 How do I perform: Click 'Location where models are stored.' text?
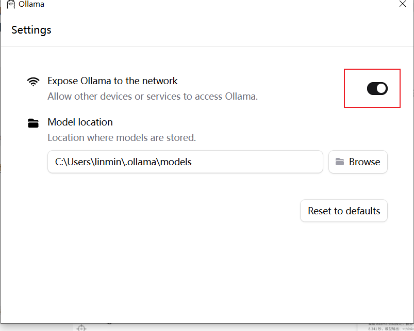click(122, 137)
